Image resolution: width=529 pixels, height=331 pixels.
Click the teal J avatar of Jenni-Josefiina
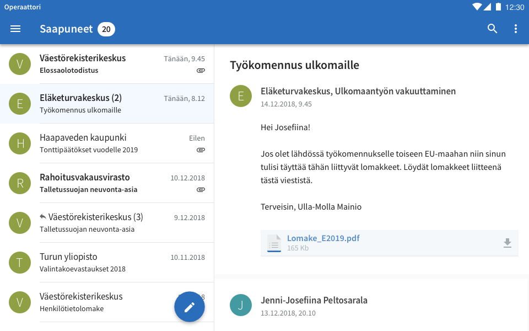(x=241, y=305)
